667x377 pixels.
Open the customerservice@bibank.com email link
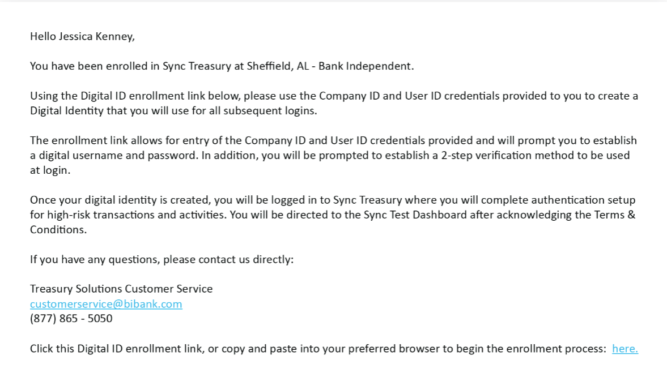[106, 304]
